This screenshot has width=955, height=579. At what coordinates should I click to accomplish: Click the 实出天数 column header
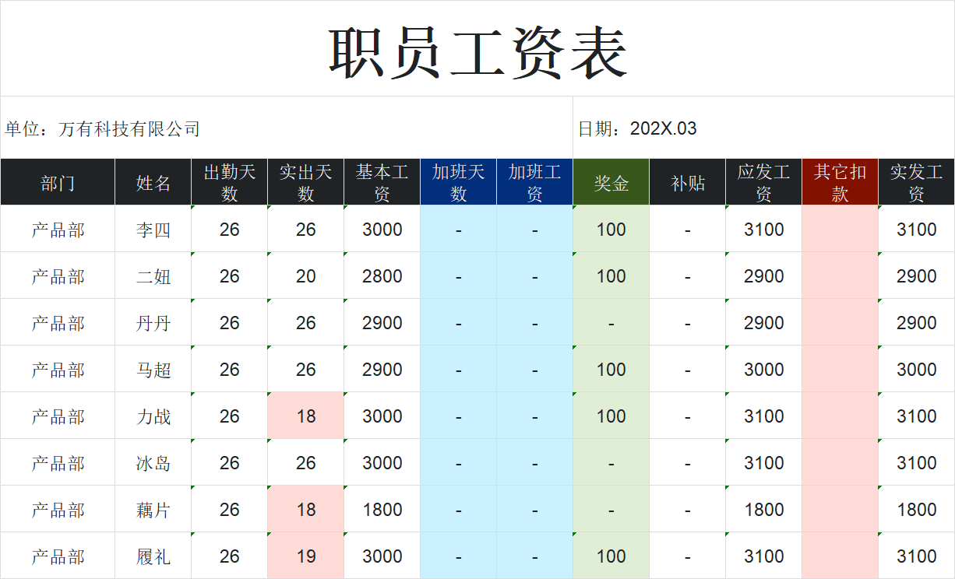click(305, 181)
